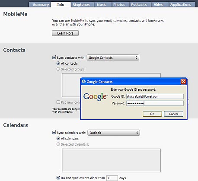Click the Learn More button
This screenshot has height=181, width=198.
(x=65, y=33)
